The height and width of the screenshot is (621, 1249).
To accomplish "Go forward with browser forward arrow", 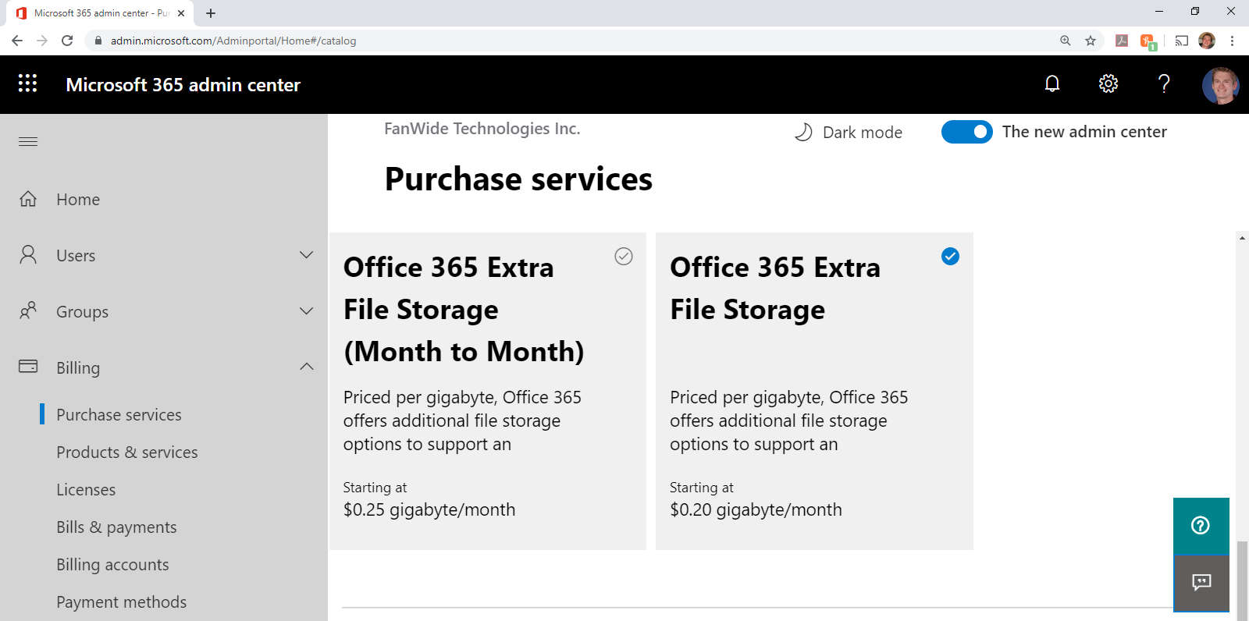I will coord(42,41).
